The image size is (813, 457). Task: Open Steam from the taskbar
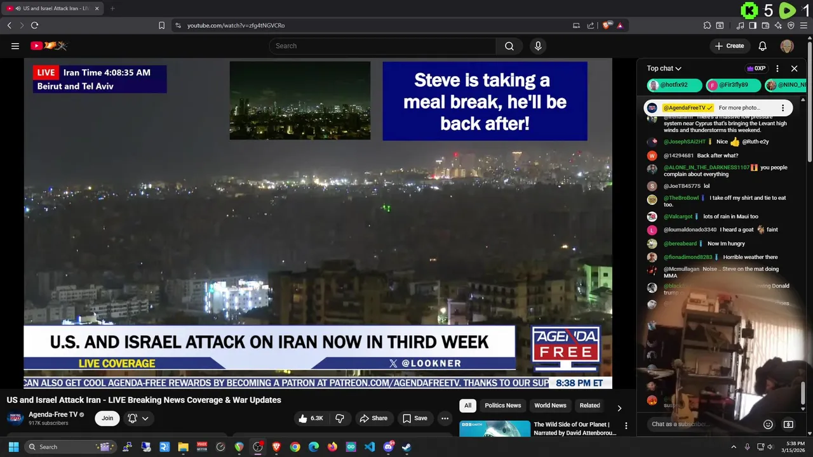pyautogui.click(x=406, y=447)
